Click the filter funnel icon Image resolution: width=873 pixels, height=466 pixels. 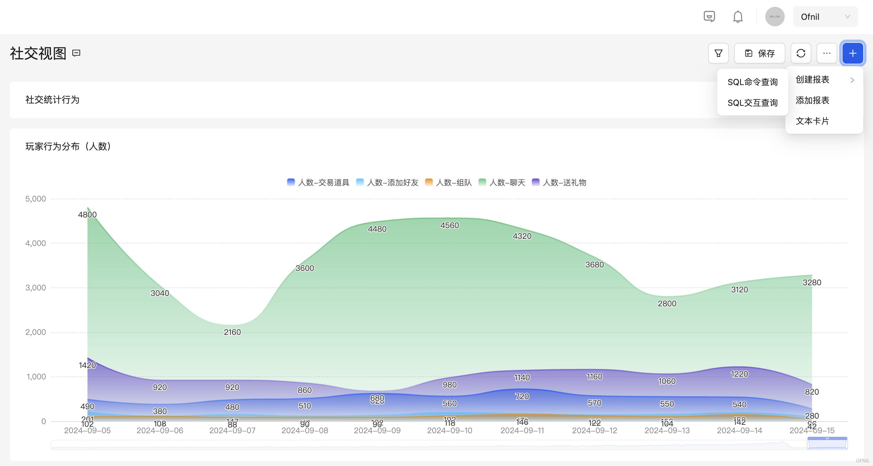tap(718, 53)
